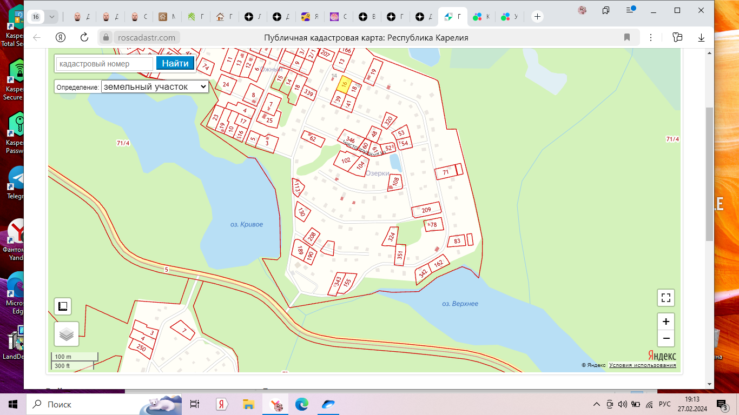Expand the land parcel type dropdown
The height and width of the screenshot is (415, 739).
pos(155,86)
